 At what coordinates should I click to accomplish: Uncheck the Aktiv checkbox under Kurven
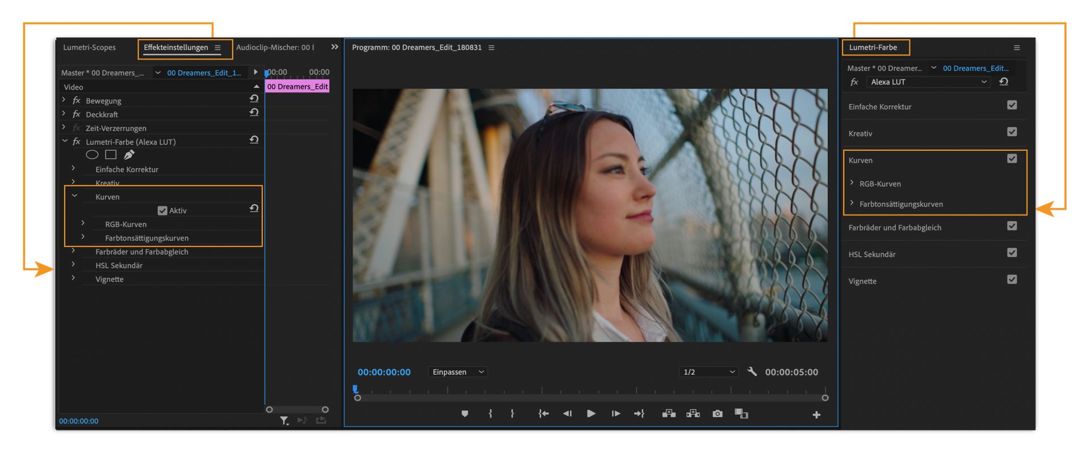(162, 211)
